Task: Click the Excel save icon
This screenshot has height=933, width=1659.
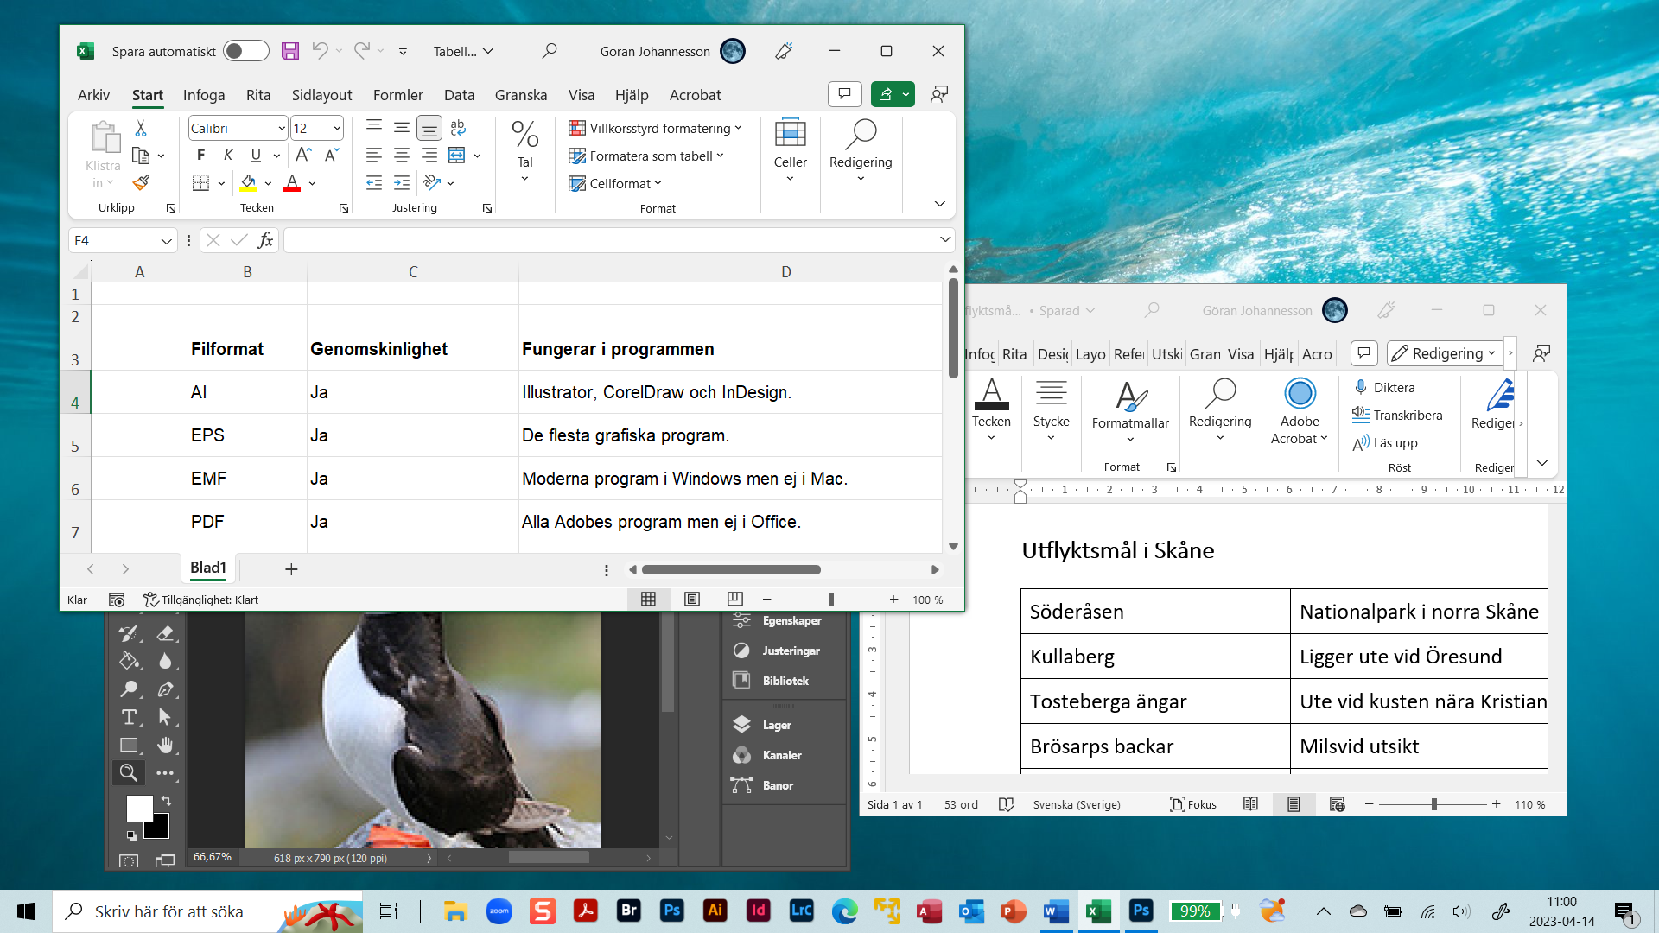Action: tap(290, 51)
